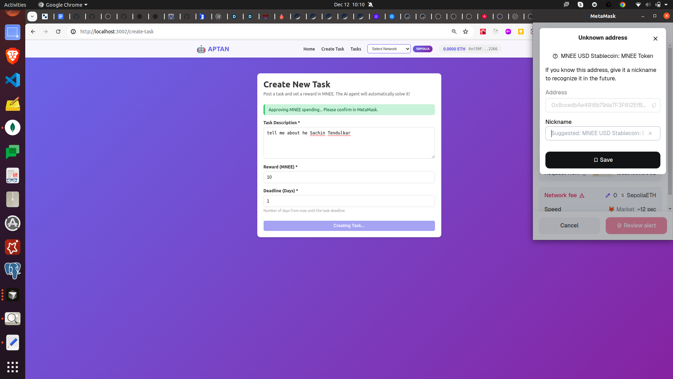Click the zoom magnifier in address bar
The image size is (673, 379).
point(454,32)
